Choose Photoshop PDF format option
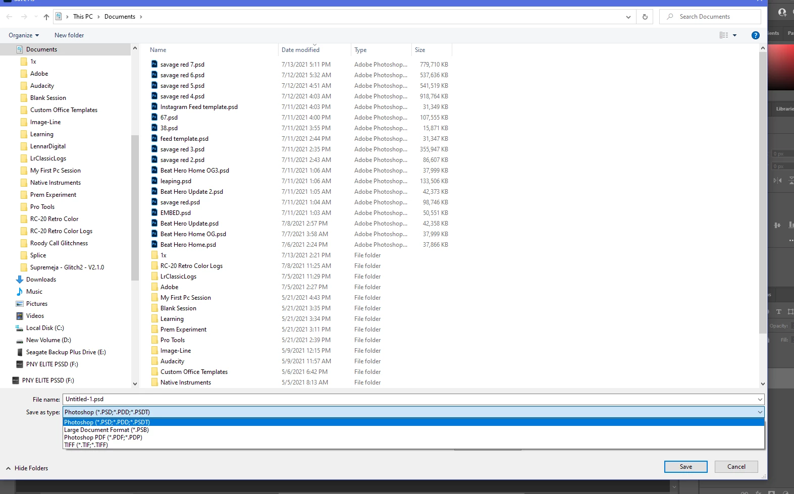The image size is (794, 494). 413,437
